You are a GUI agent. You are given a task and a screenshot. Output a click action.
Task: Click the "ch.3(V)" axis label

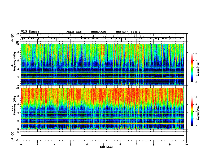tap(12, 136)
